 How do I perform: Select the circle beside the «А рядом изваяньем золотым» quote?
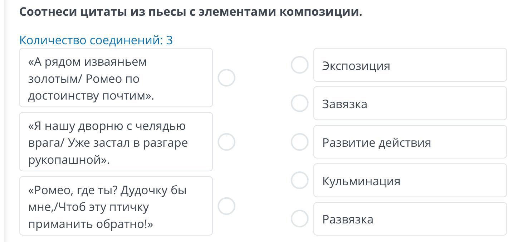226,78
